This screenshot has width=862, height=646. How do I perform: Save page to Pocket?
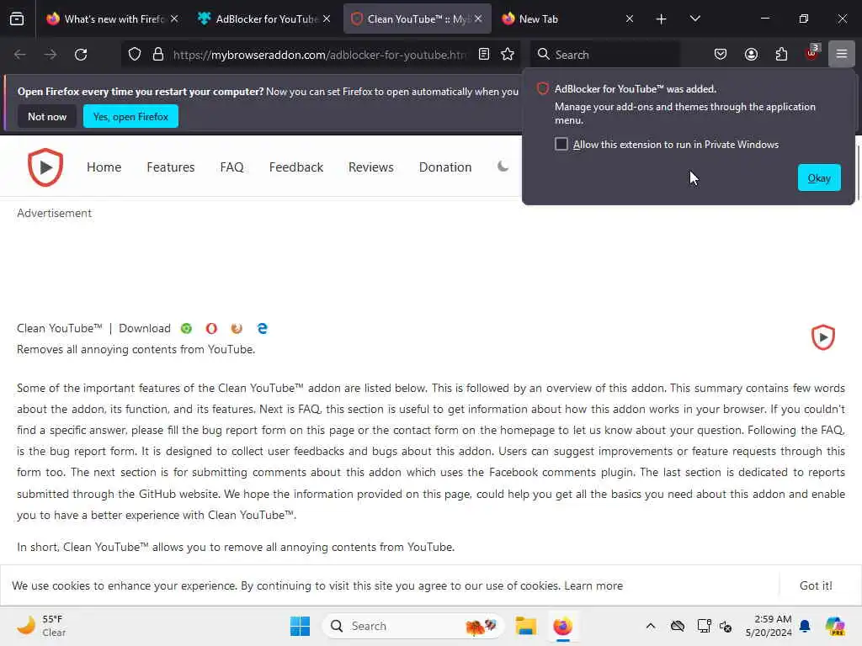pyautogui.click(x=721, y=54)
